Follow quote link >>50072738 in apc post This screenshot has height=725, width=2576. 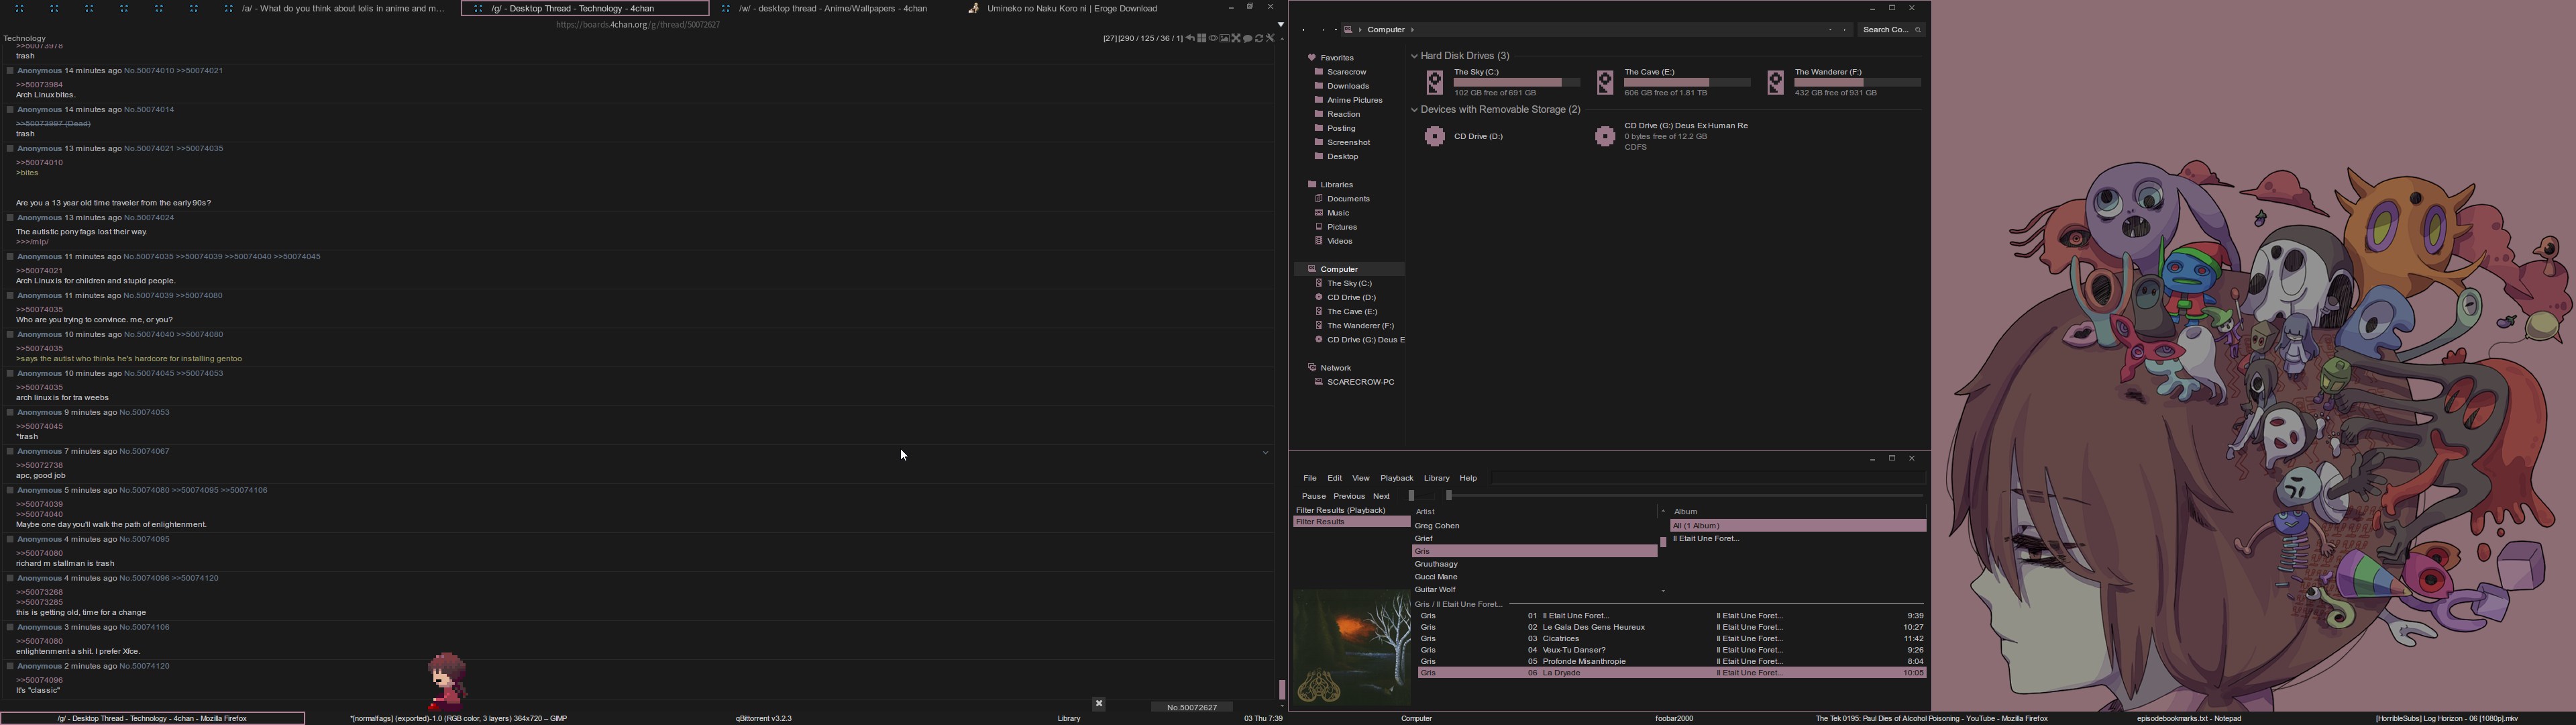click(40, 466)
